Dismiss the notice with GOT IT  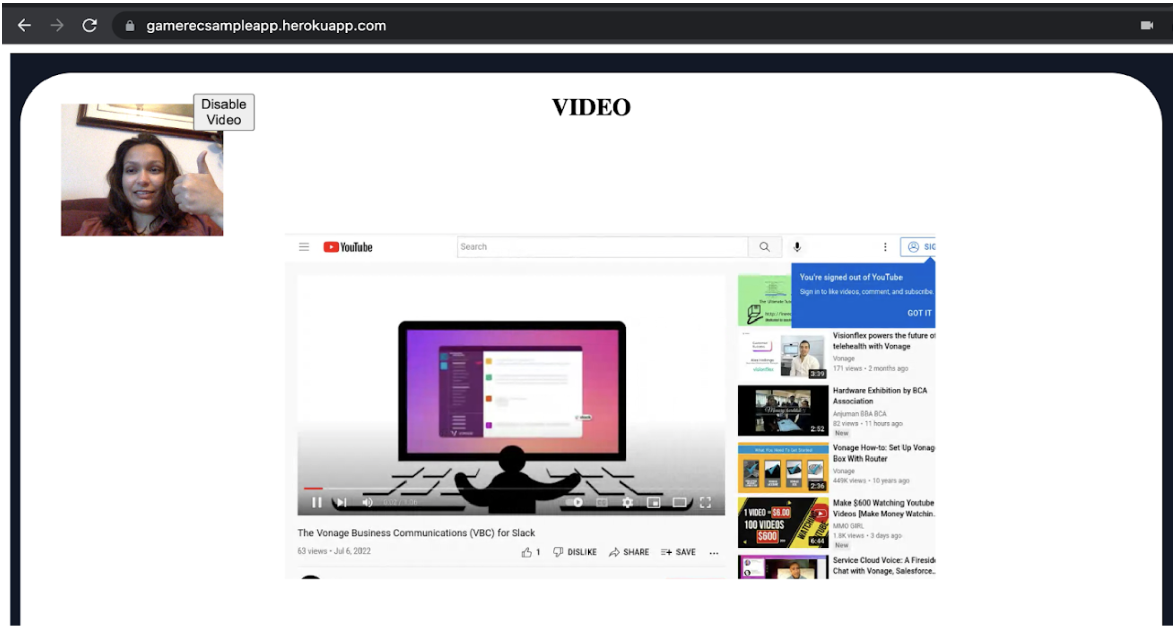pyautogui.click(x=919, y=313)
